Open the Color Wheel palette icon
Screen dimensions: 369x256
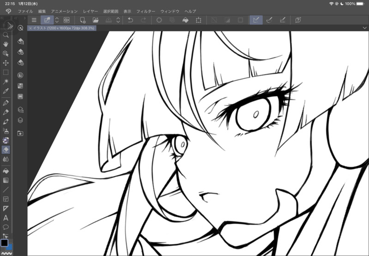[20, 75]
